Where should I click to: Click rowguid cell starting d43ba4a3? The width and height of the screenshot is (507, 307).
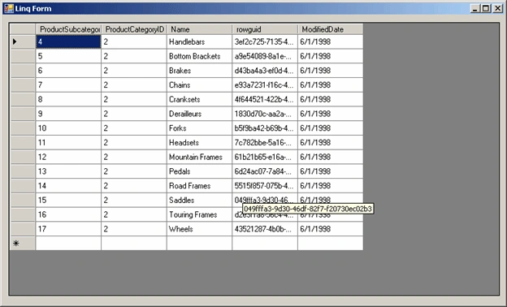pyautogui.click(x=265, y=71)
